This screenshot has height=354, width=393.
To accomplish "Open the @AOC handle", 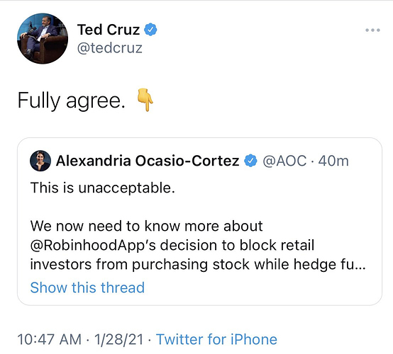I will click(x=284, y=161).
